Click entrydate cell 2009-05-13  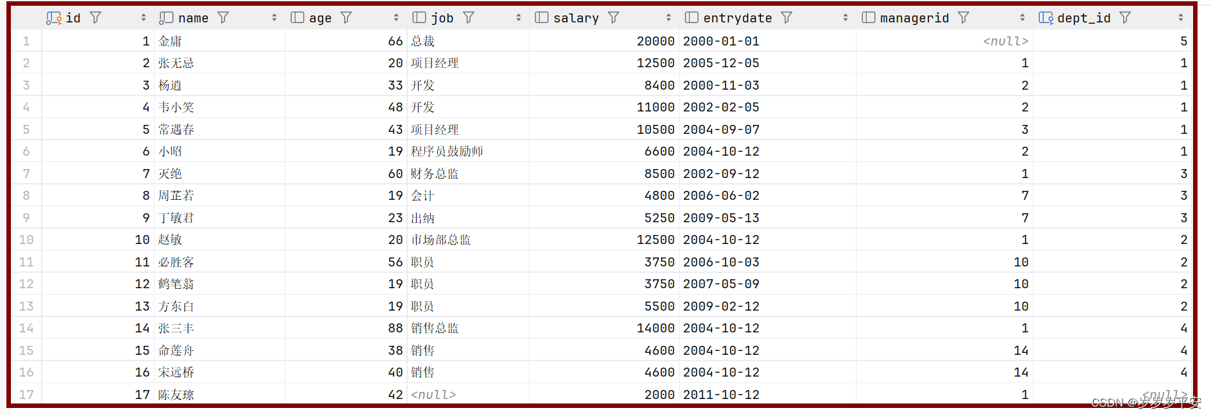721,218
